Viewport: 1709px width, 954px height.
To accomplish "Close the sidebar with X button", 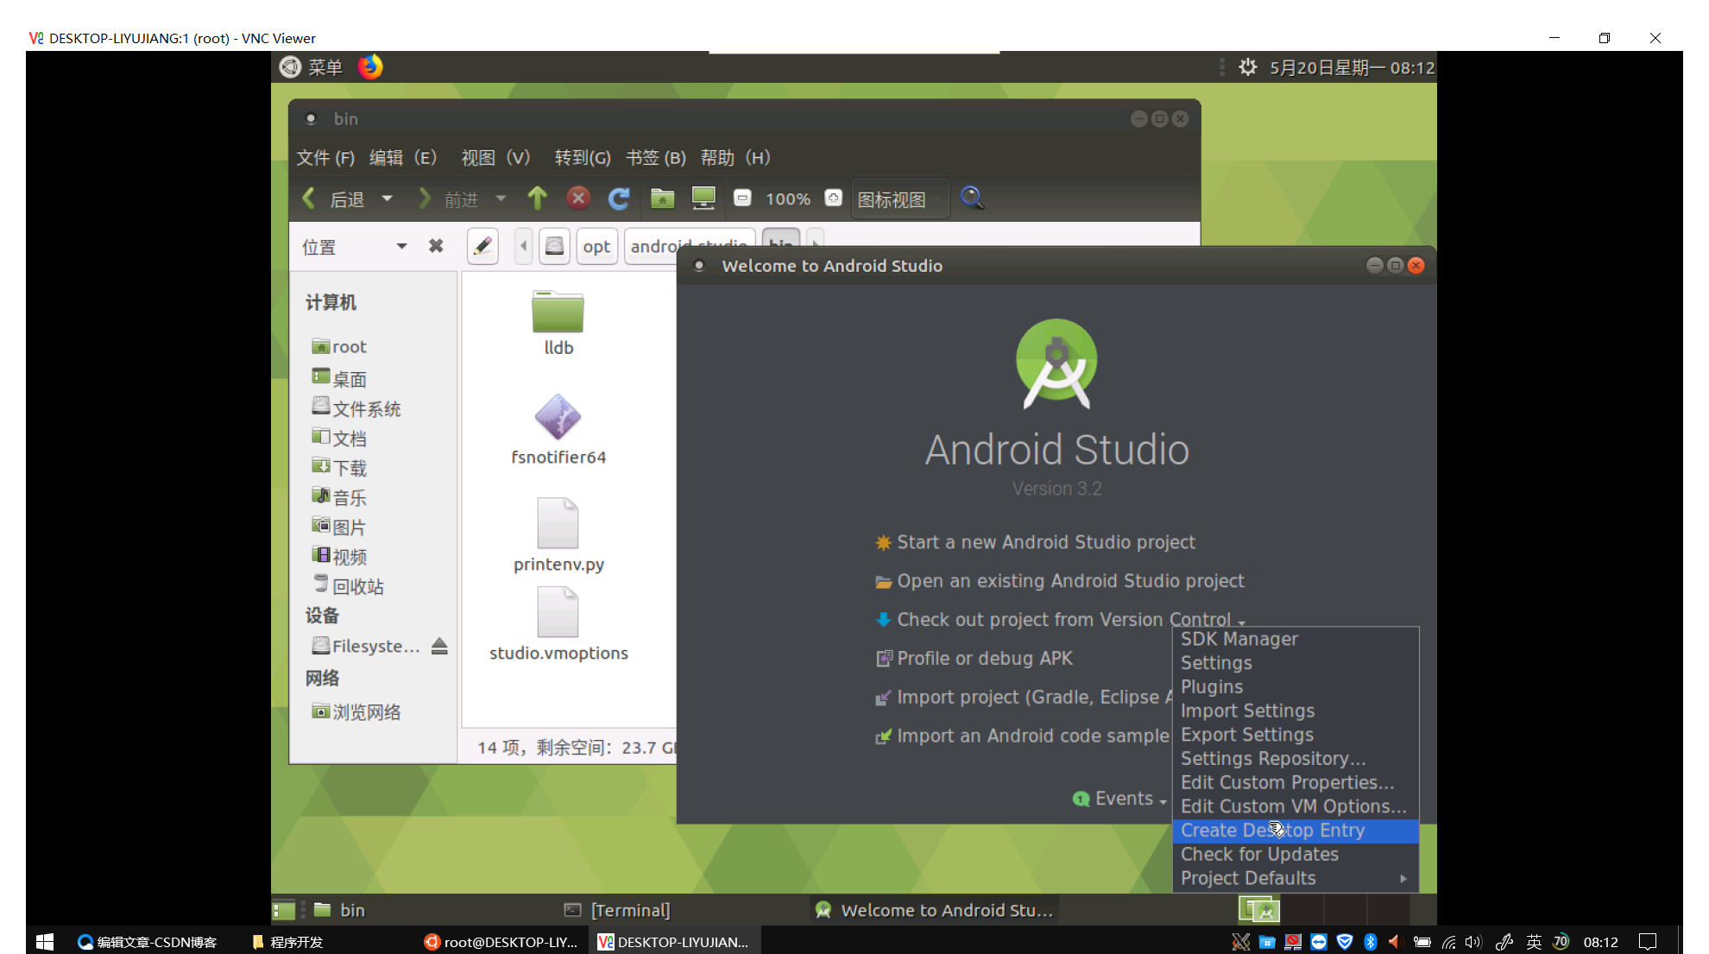I will point(436,246).
